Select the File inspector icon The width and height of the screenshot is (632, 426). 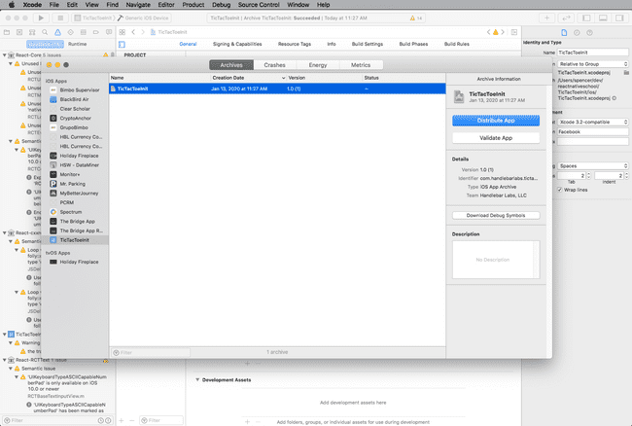point(564,33)
